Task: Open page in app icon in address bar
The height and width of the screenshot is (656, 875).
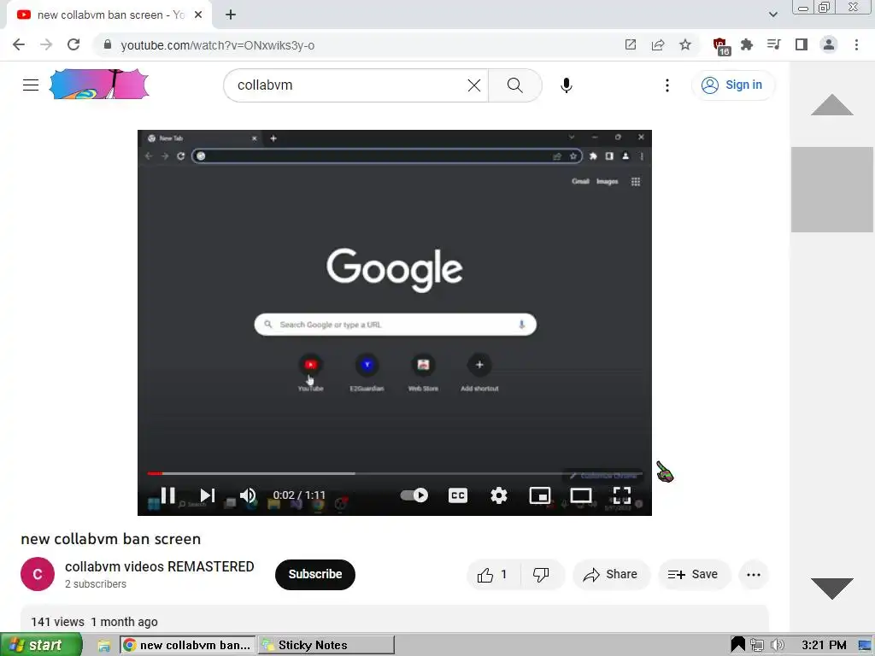Action: 631,44
